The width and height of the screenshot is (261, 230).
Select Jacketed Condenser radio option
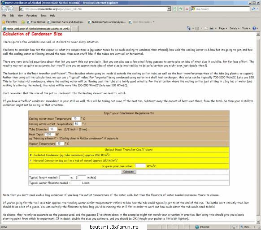(30, 155)
